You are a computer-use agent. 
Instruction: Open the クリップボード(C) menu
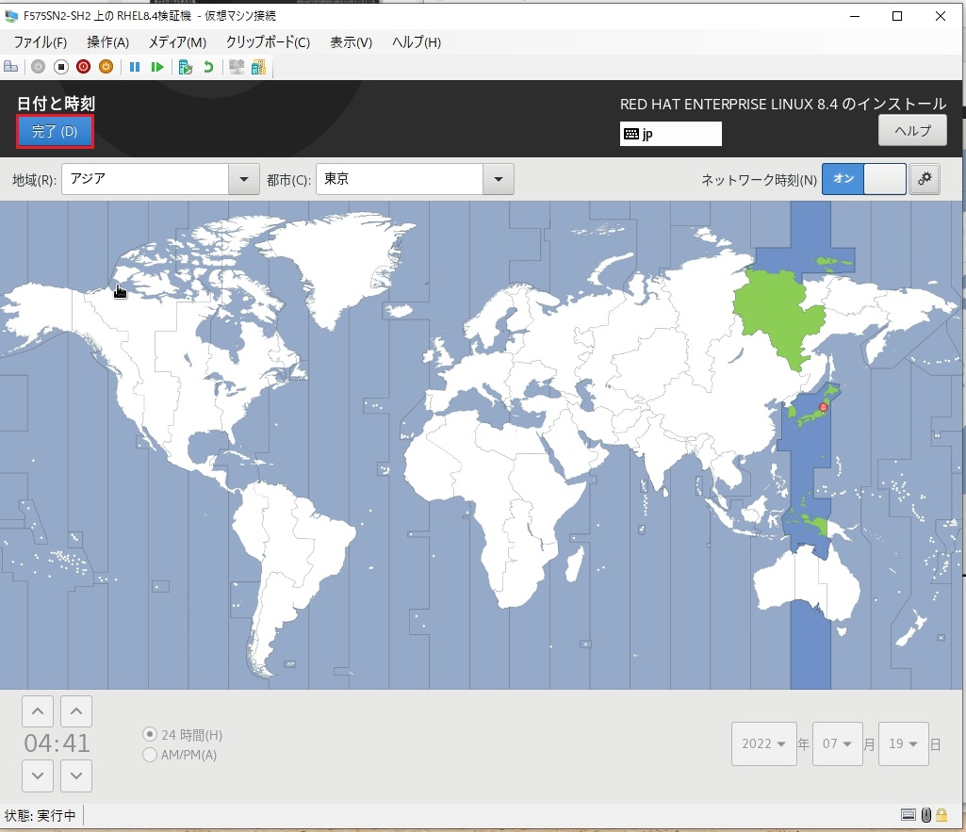pyautogui.click(x=268, y=41)
